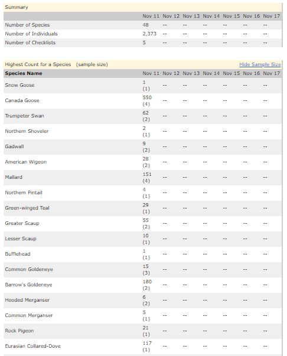Screen dimensions: 287x356
Task: Click Hooded Merganser species name
Action: (x=27, y=300)
